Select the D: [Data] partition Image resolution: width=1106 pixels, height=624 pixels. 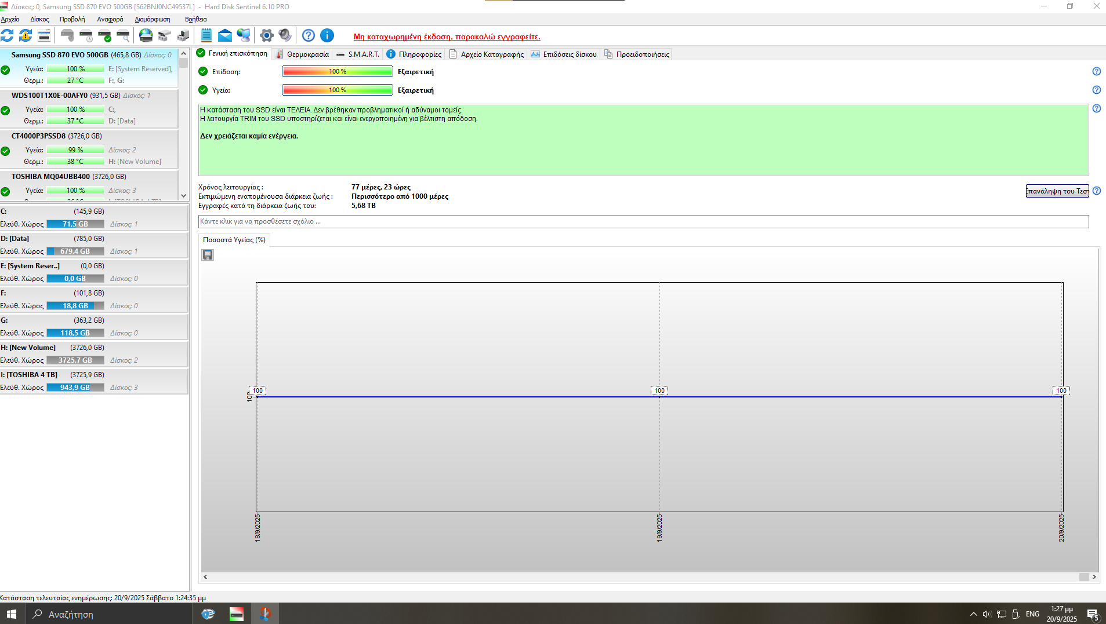point(94,245)
